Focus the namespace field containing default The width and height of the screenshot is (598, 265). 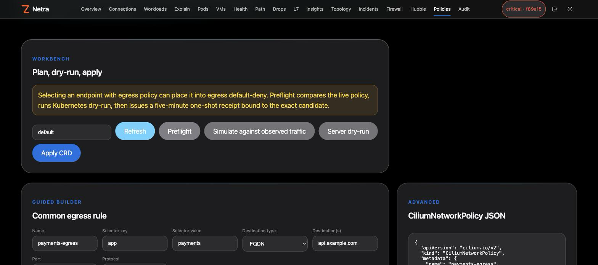click(72, 132)
